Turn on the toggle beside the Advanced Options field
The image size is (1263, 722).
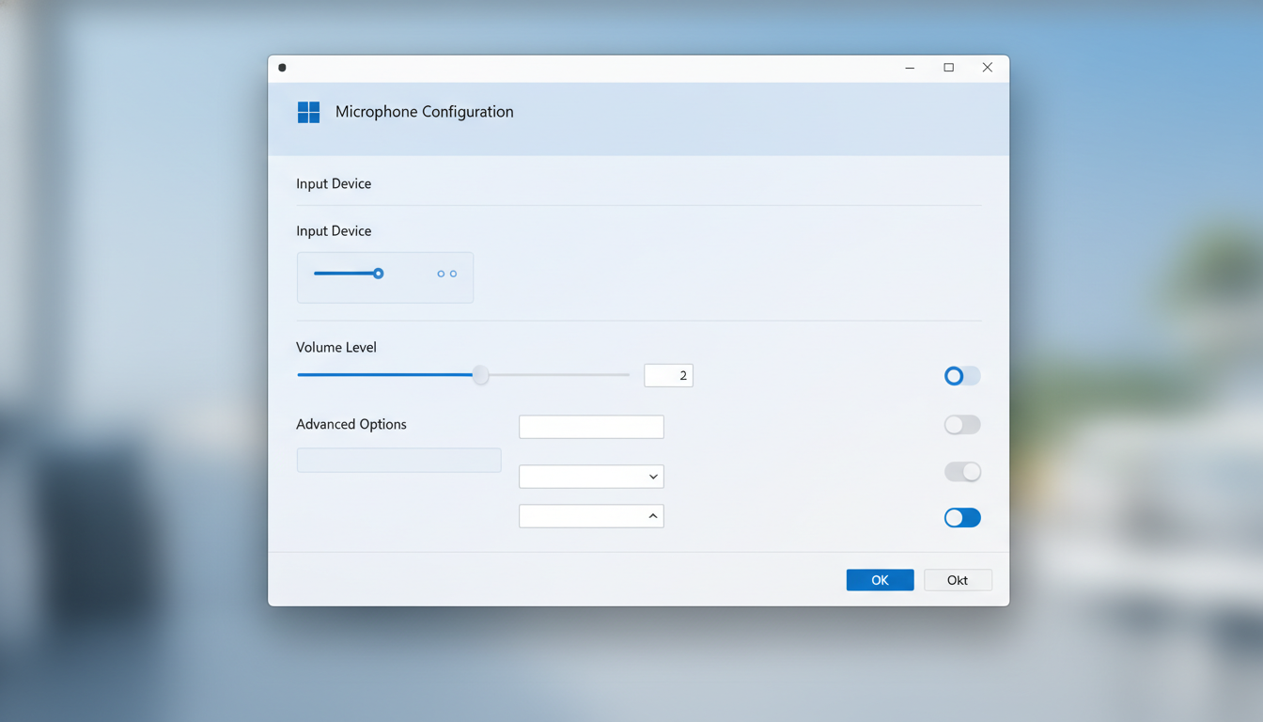[961, 424]
